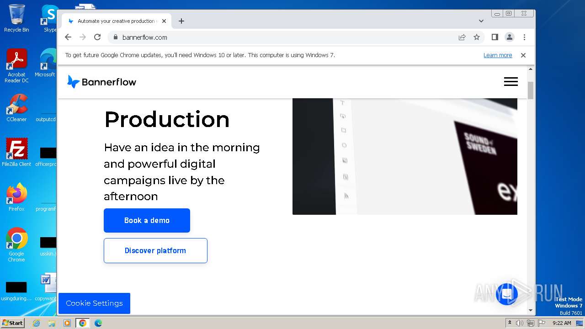Click the page scrollbar up arrow
The width and height of the screenshot is (585, 329).
pyautogui.click(x=531, y=69)
